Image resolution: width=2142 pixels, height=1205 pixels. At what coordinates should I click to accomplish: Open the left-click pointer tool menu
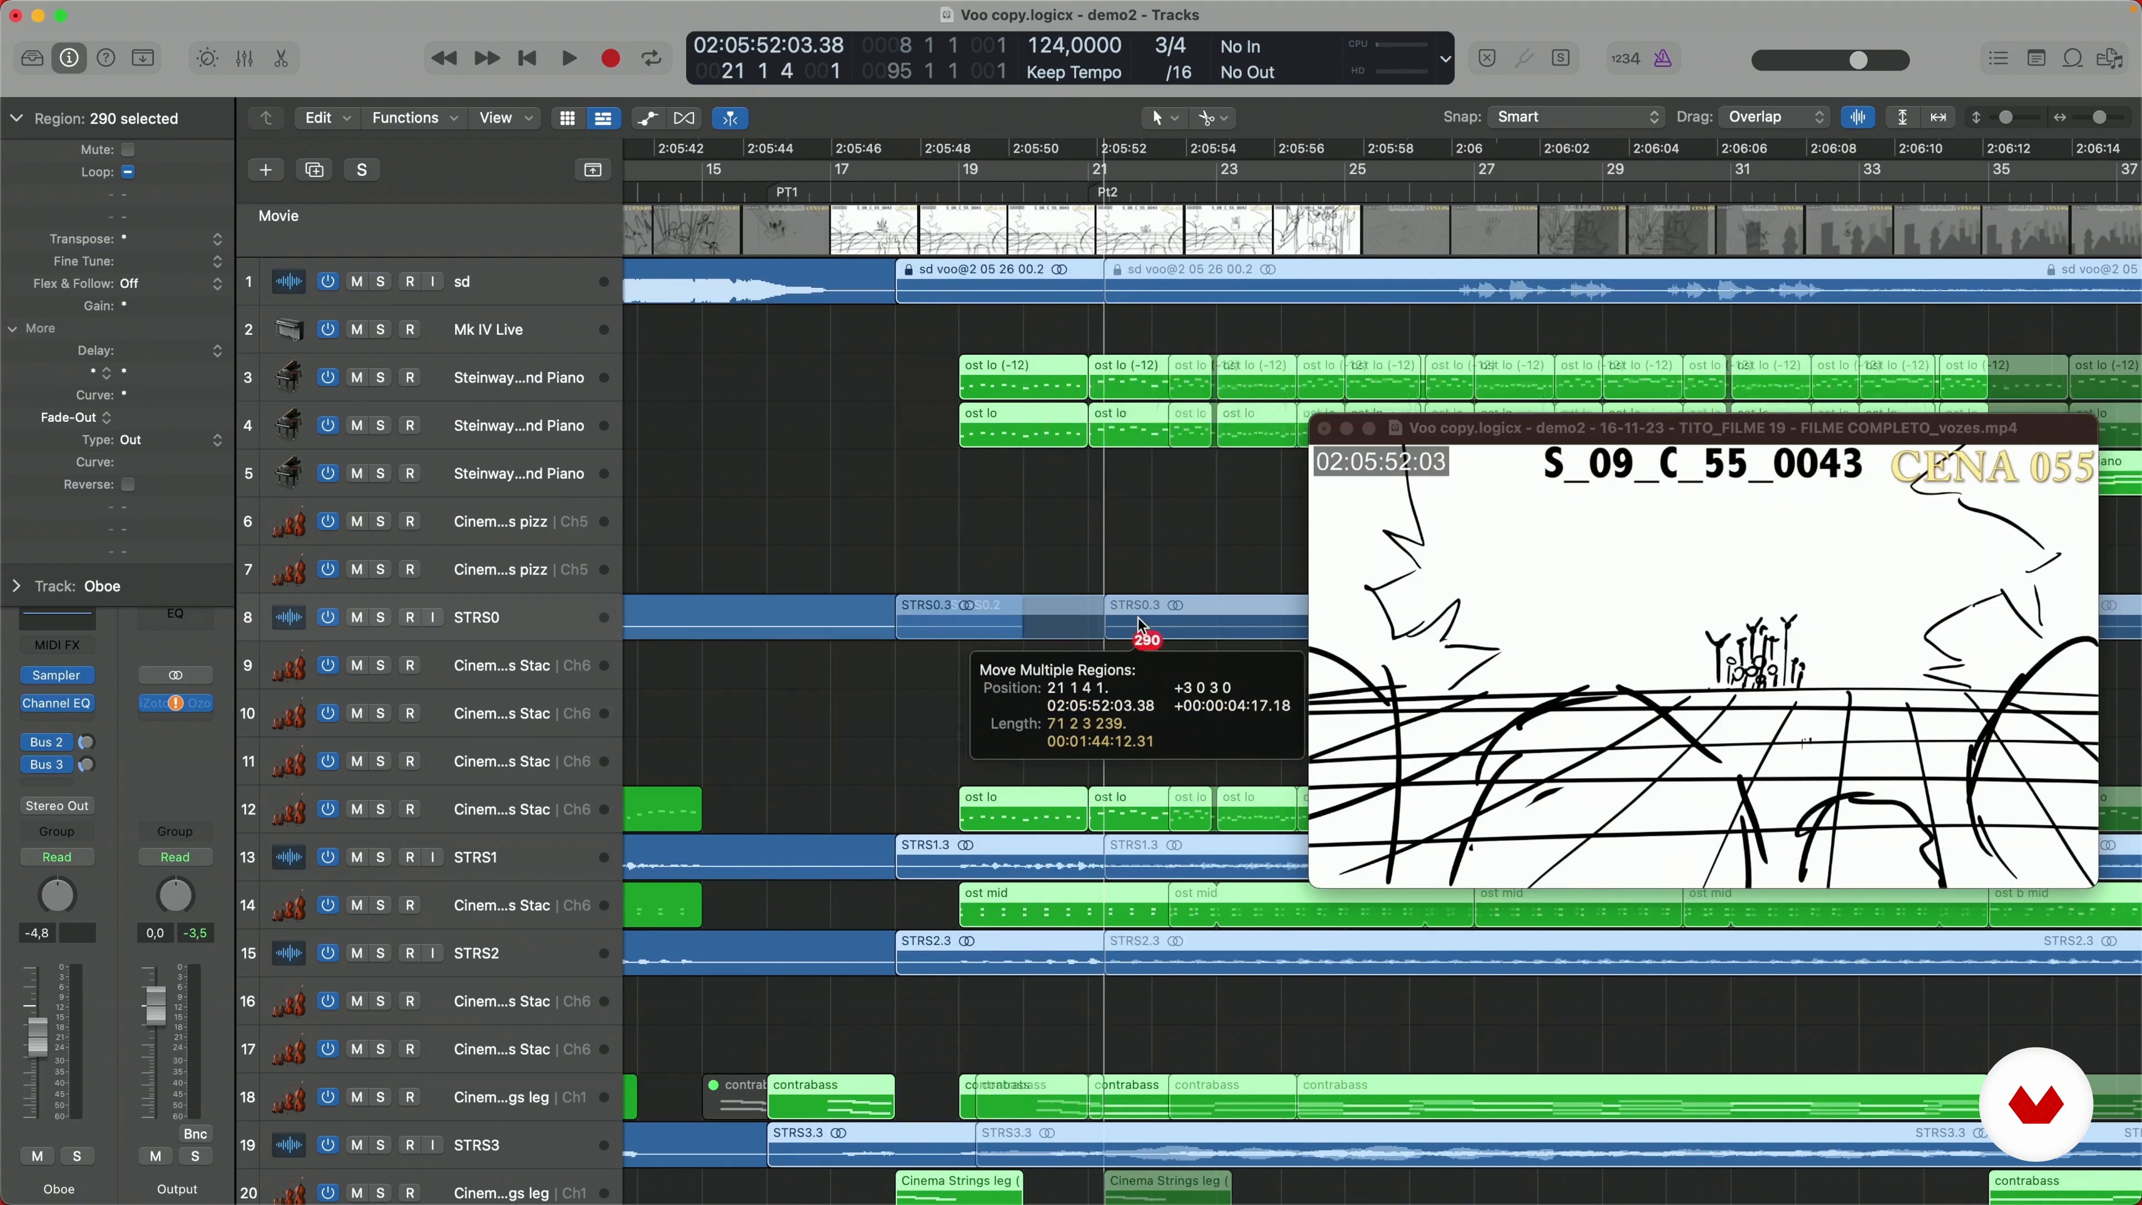(x=1164, y=118)
